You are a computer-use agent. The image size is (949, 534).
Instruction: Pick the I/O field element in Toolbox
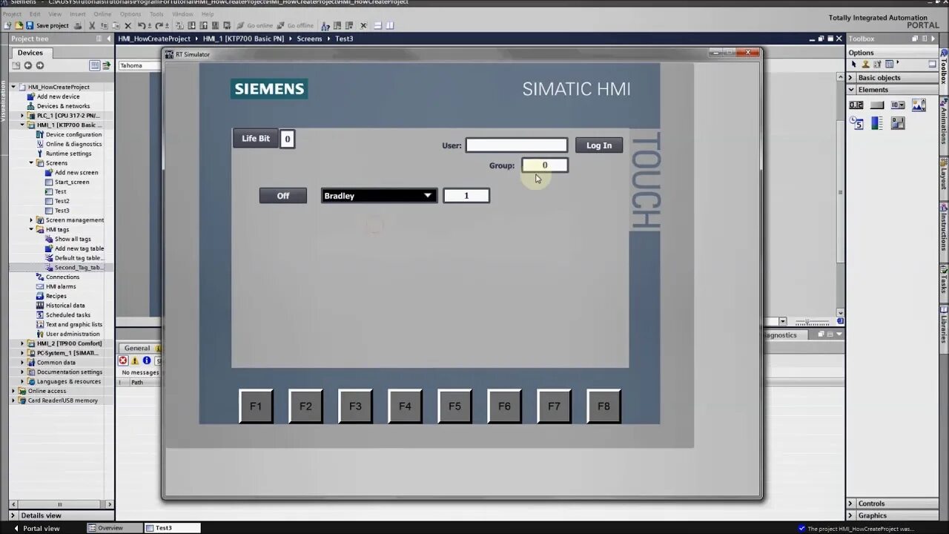click(x=856, y=105)
